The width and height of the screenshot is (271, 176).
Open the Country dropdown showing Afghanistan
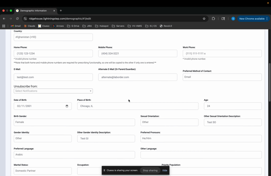pos(53,37)
